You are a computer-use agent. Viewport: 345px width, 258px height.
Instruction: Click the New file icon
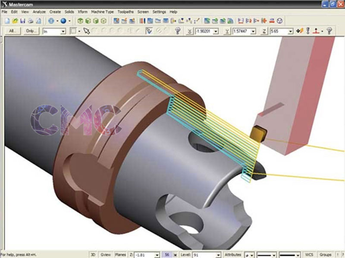7,21
